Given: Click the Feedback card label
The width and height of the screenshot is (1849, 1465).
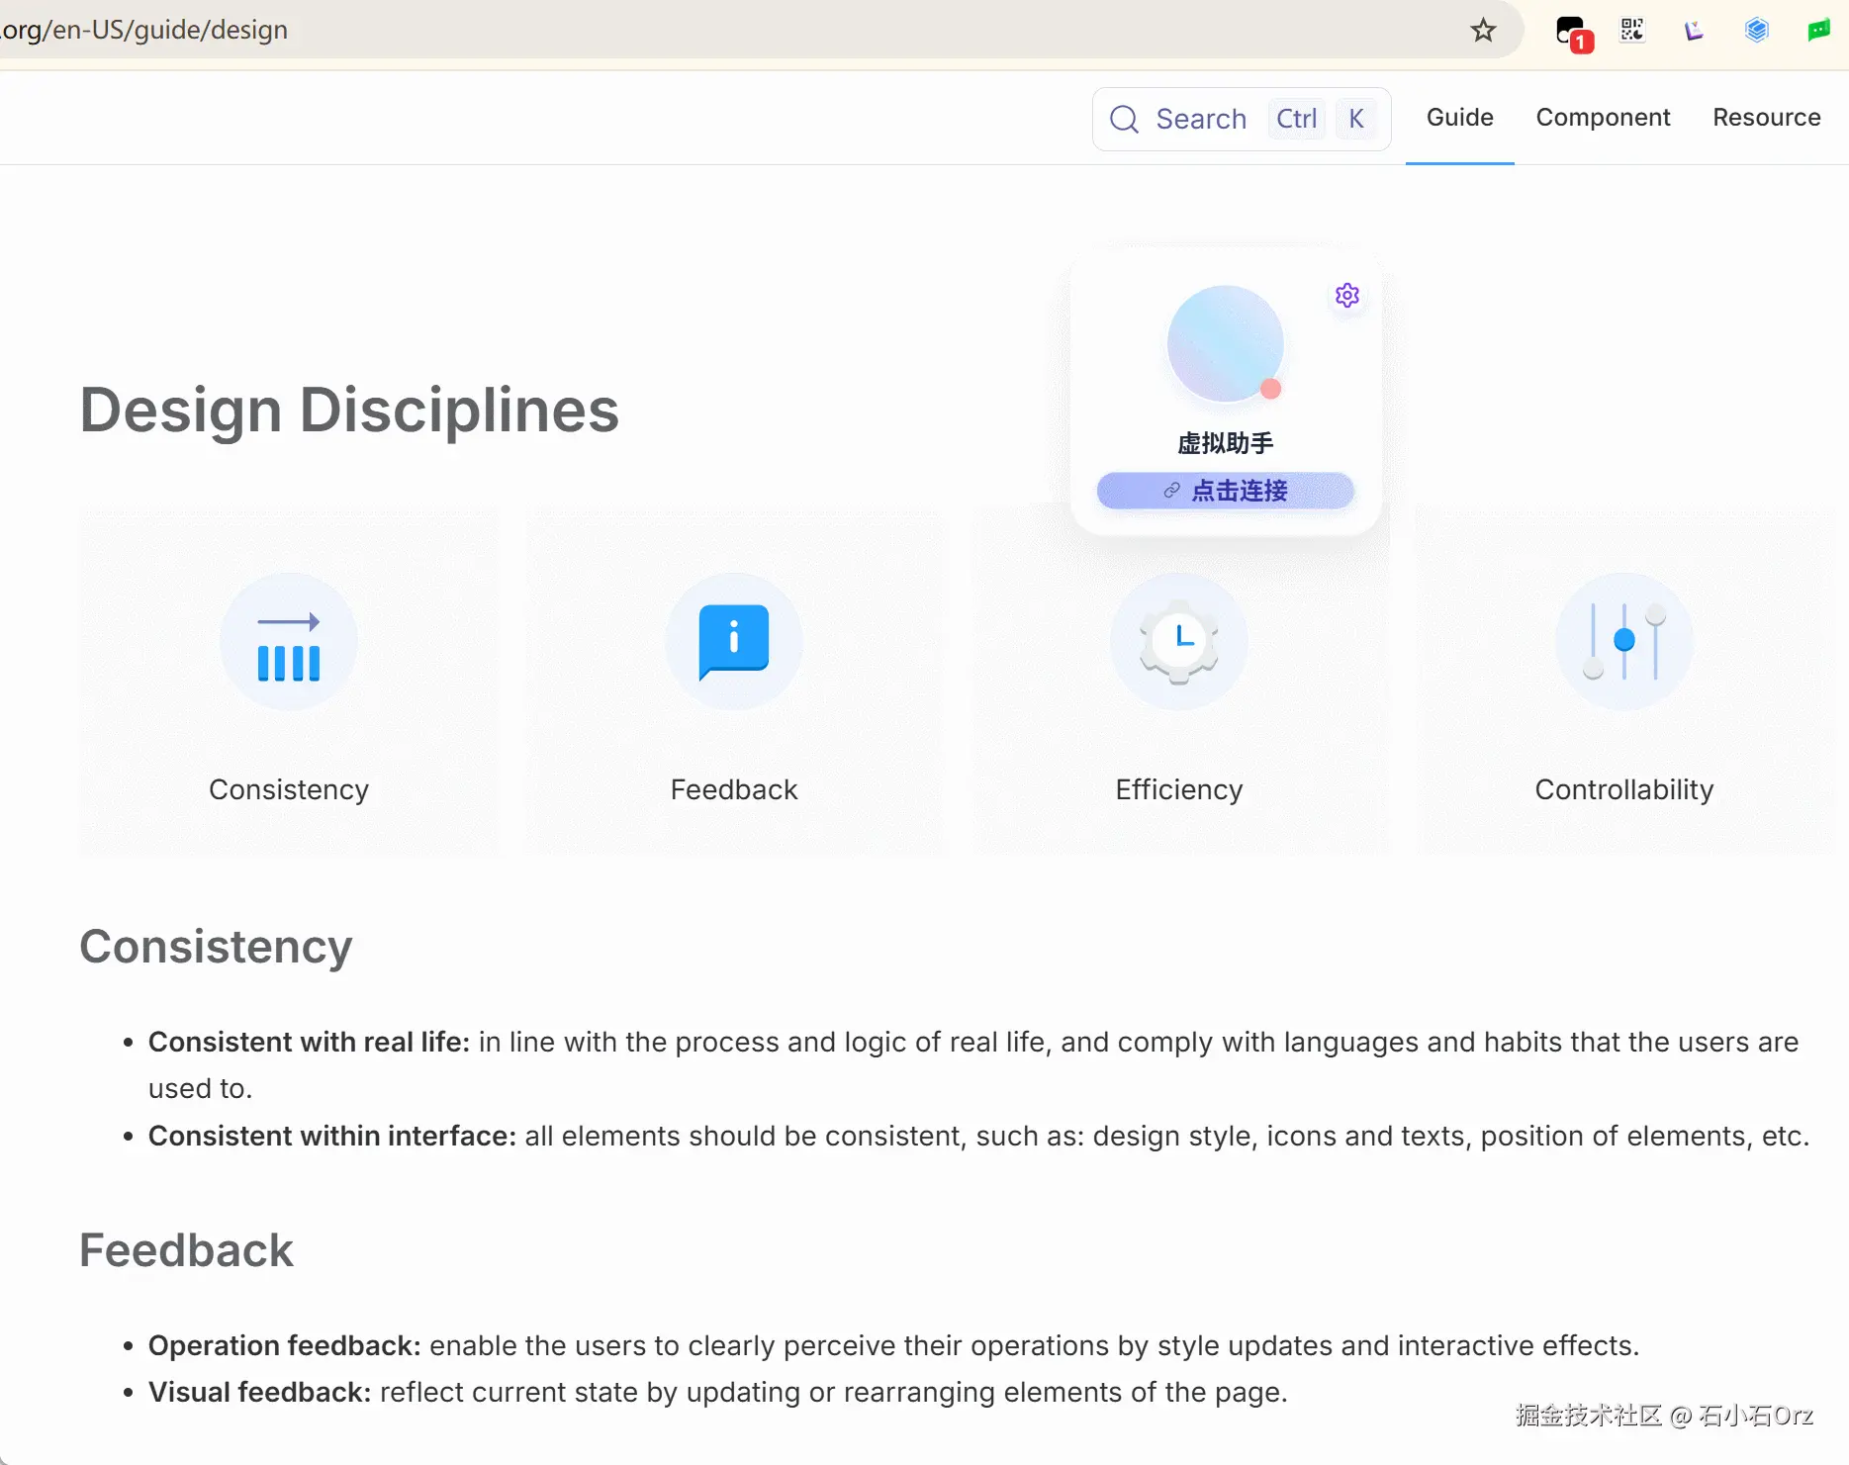Looking at the screenshot, I should 734,789.
